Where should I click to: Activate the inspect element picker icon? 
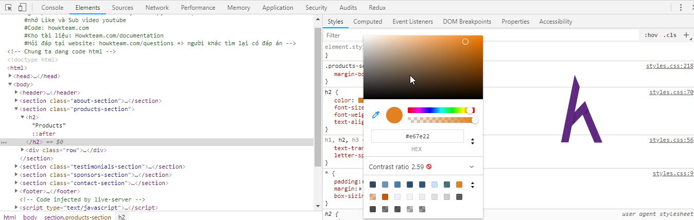point(9,7)
